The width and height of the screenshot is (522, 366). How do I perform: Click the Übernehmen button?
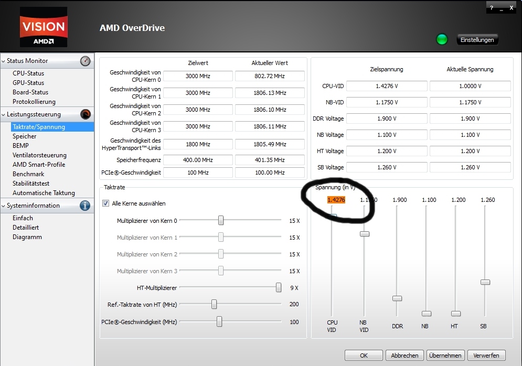tap(445, 356)
